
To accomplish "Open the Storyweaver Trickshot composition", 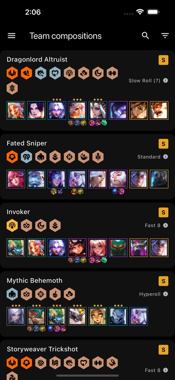I will (x=42, y=349).
